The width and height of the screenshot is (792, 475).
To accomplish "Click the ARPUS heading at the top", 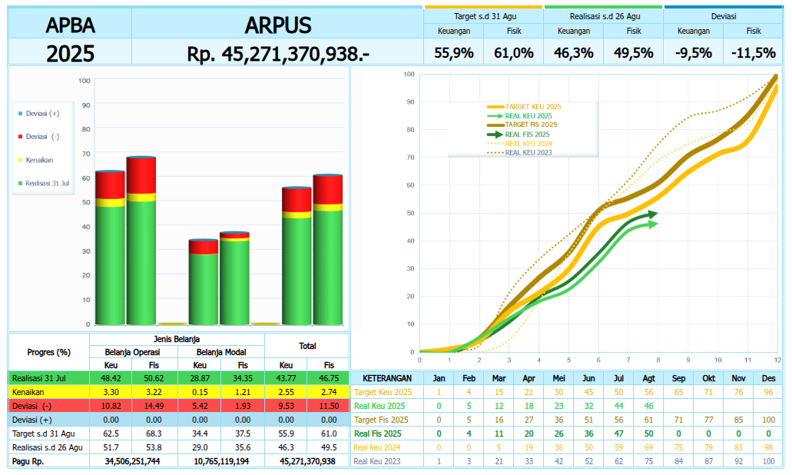I will click(x=277, y=25).
